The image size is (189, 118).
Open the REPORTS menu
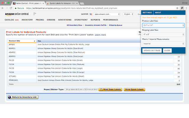[95, 20]
